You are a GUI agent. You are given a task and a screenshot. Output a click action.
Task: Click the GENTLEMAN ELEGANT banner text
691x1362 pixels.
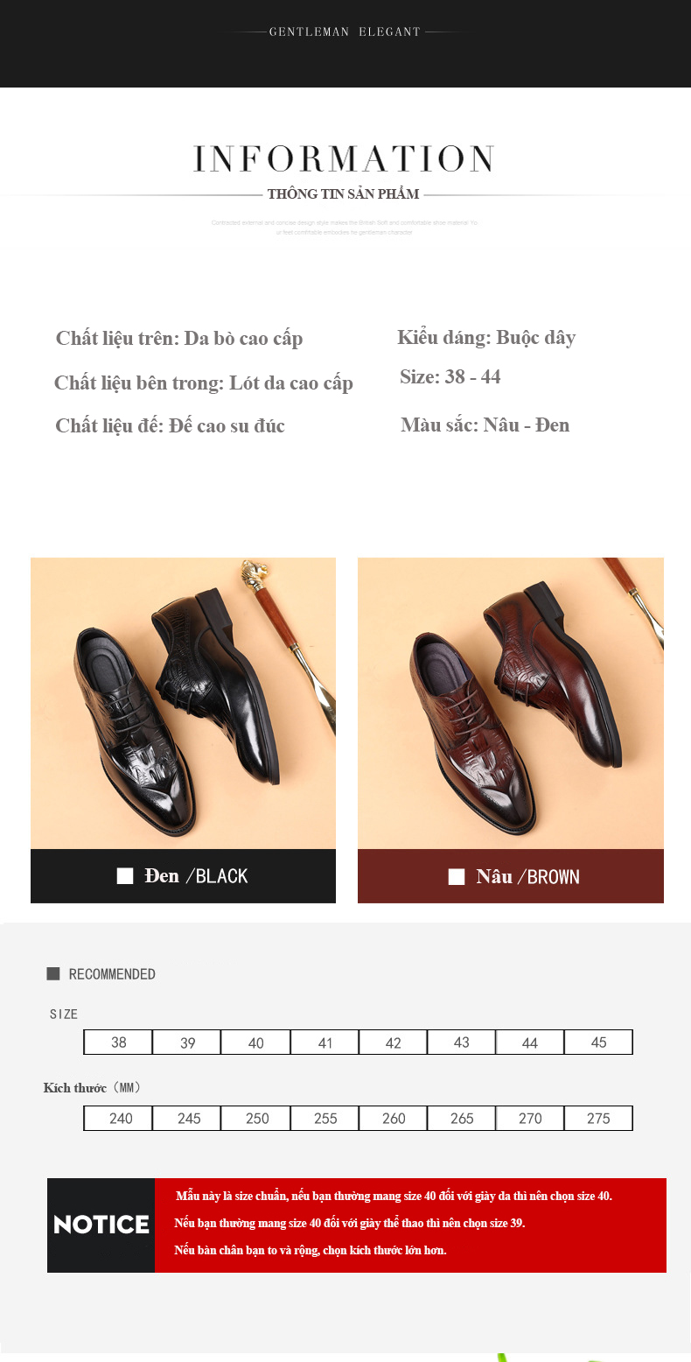pyautogui.click(x=345, y=32)
